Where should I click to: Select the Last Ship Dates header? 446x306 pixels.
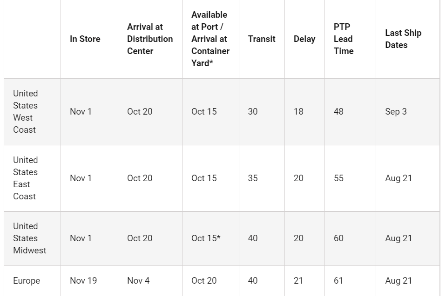tap(403, 39)
